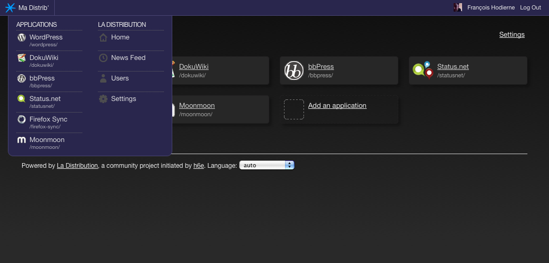Viewport: 549px width, 263px height.
Task: Open News Feed from the menu
Action: [128, 58]
